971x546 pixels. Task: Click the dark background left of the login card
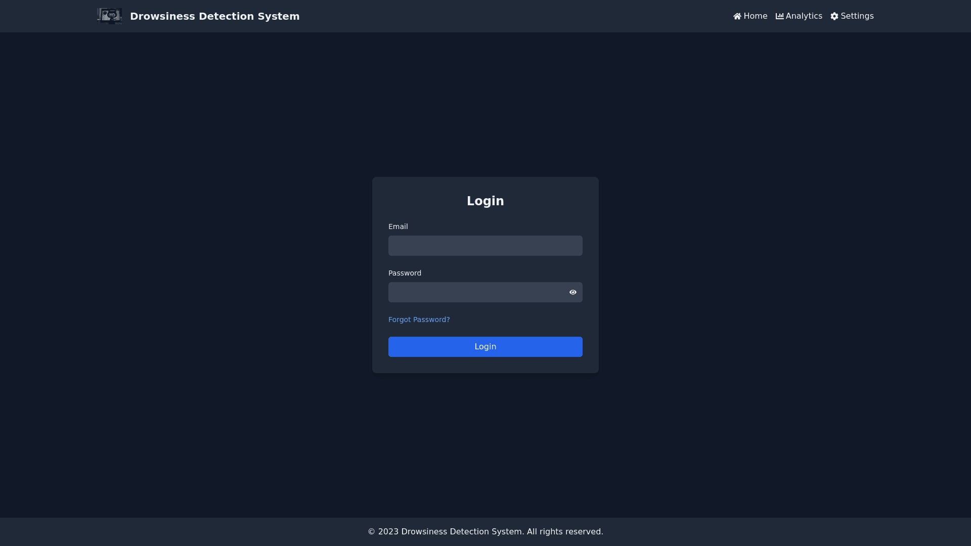[x=202, y=273]
